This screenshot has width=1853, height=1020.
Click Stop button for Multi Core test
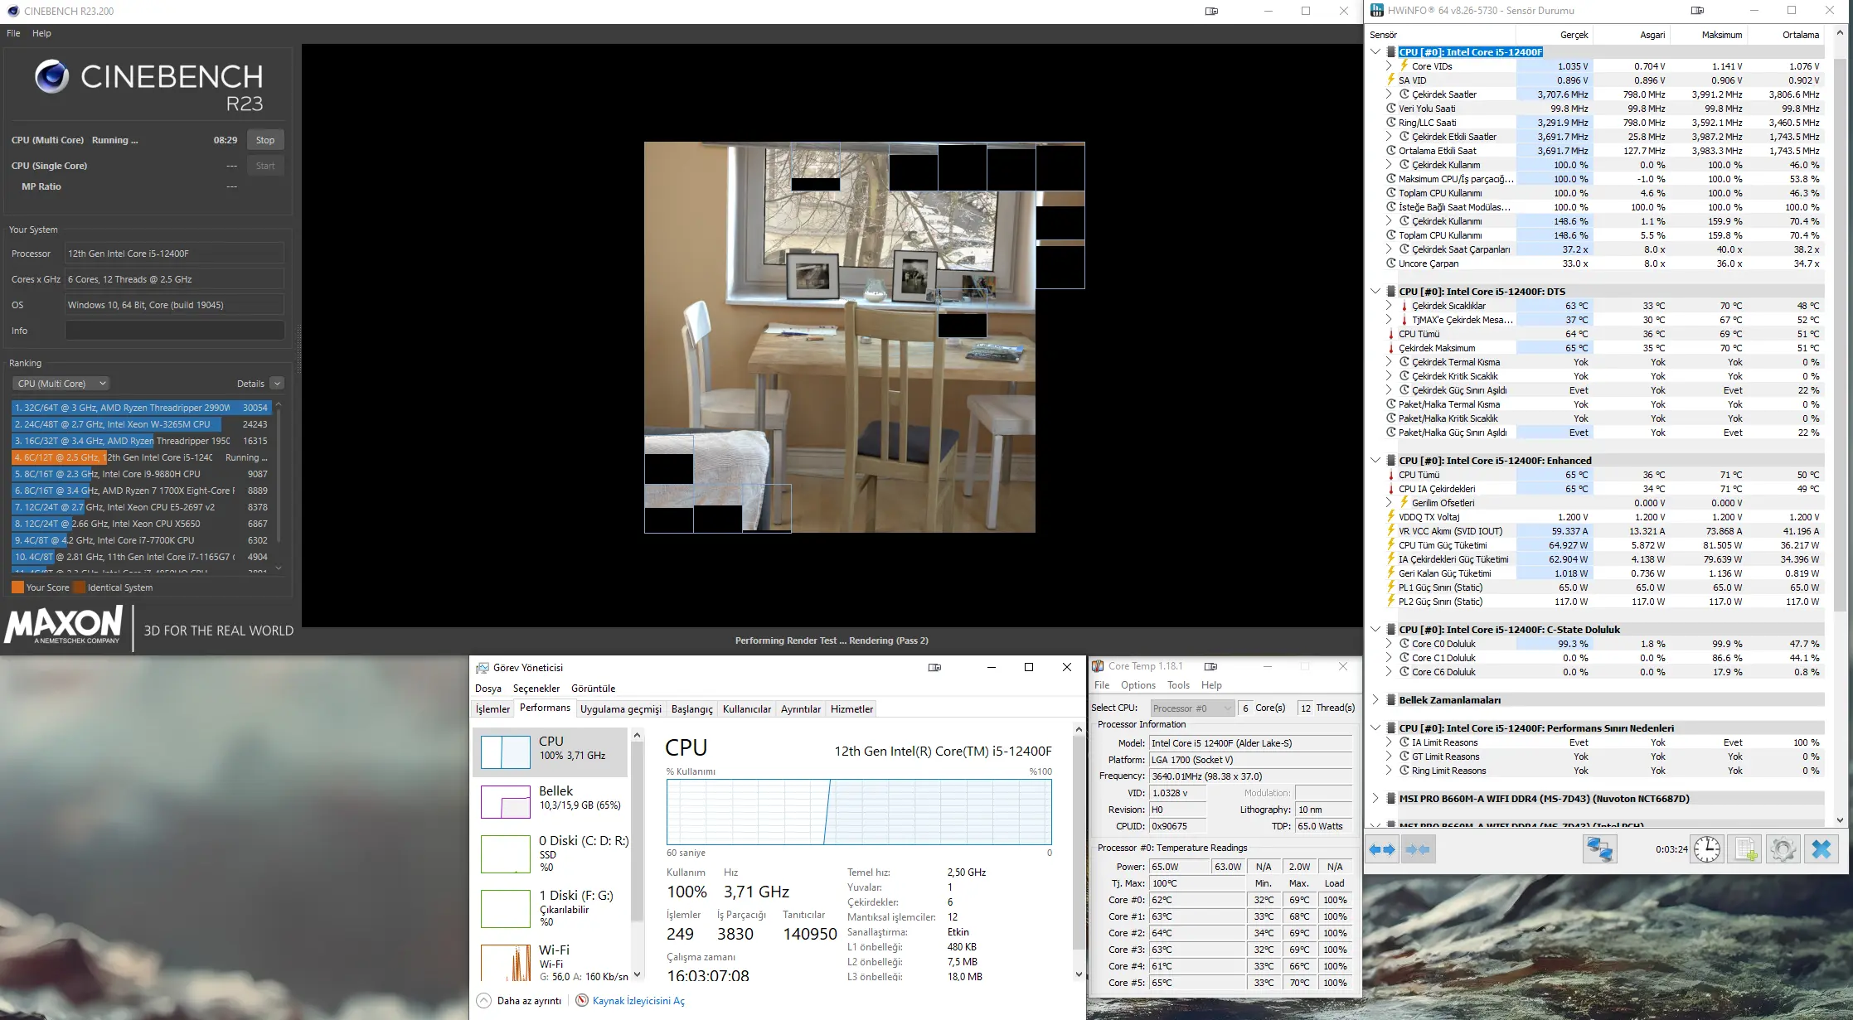265,140
